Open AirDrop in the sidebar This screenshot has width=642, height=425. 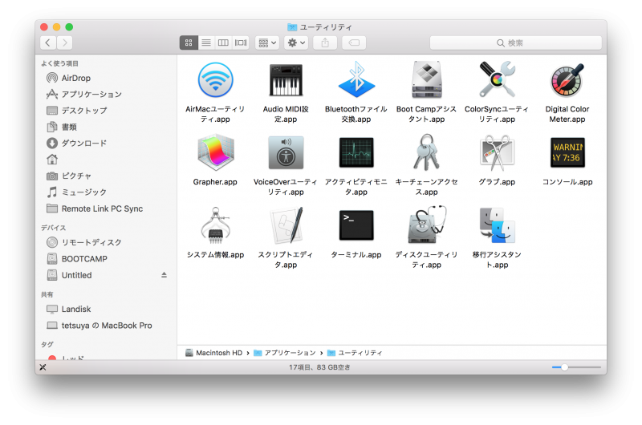[x=76, y=78]
